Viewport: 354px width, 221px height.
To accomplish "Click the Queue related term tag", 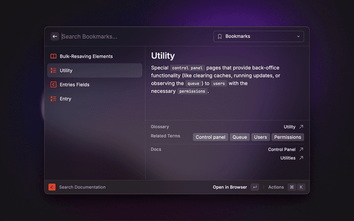I will 240,137.
